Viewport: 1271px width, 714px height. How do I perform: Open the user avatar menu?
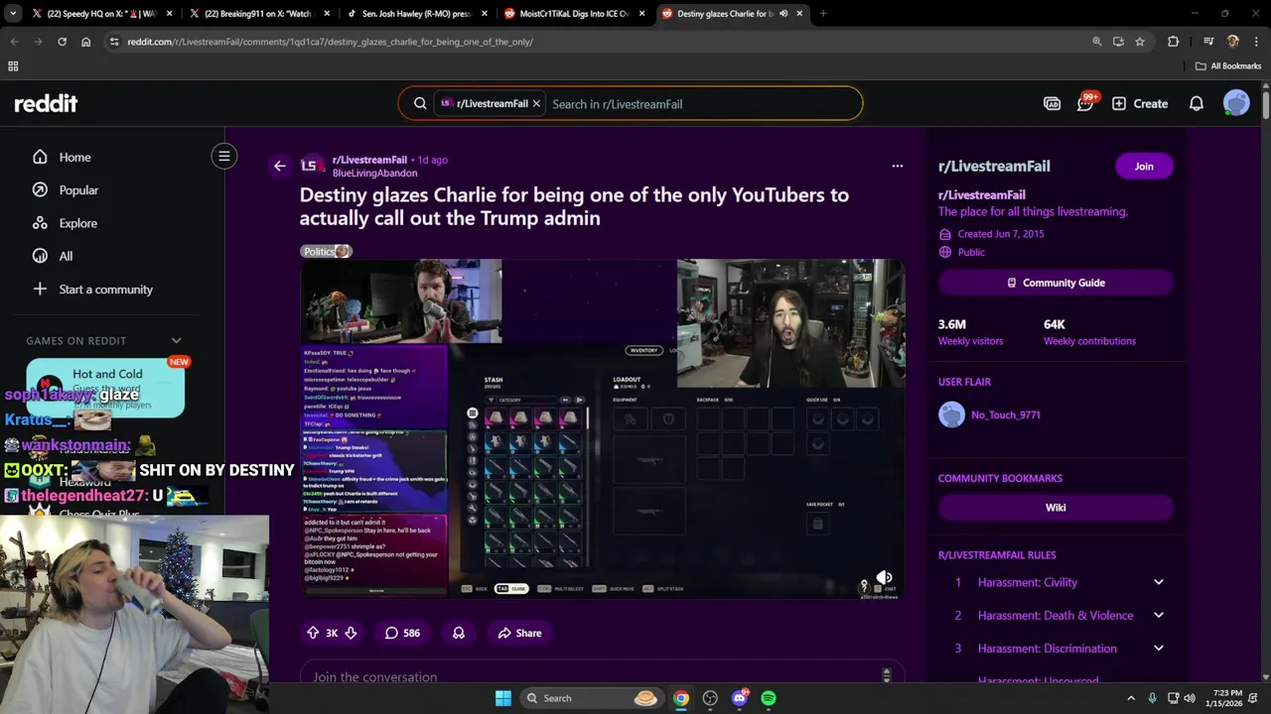click(1236, 103)
